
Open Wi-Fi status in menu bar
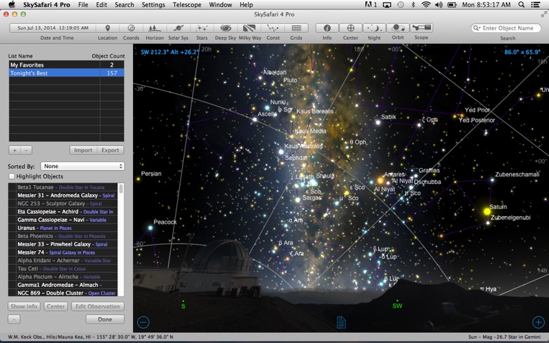tap(425, 5)
